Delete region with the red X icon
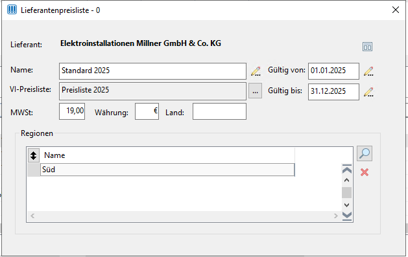The height and width of the screenshot is (257, 408). pos(365,172)
